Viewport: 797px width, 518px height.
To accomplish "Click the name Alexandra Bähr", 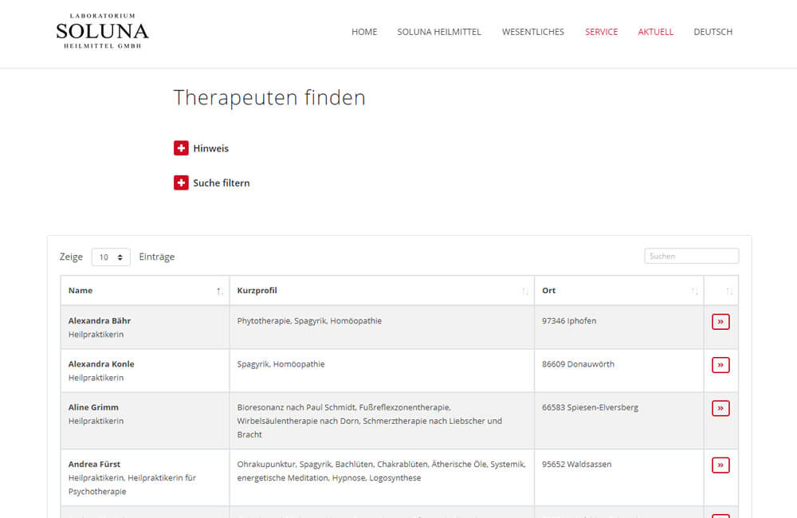I will tap(99, 321).
